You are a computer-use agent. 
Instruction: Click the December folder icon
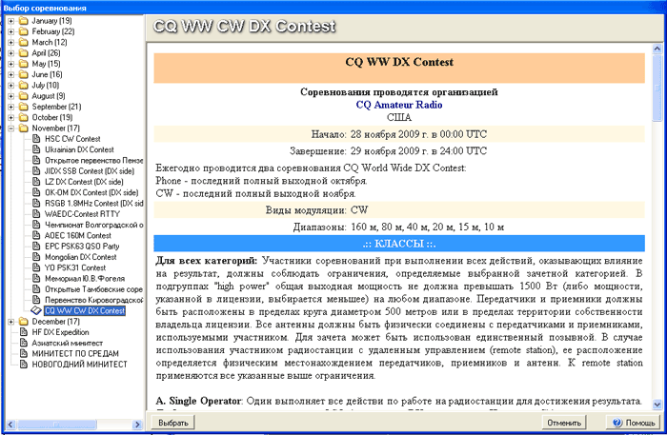point(24,322)
